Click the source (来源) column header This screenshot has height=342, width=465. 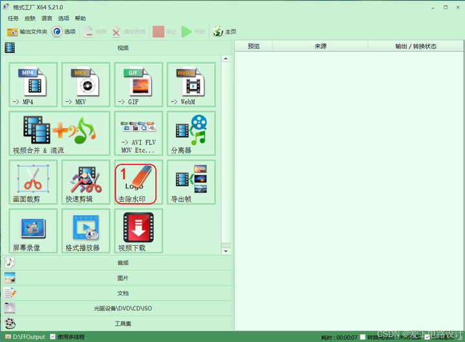320,46
